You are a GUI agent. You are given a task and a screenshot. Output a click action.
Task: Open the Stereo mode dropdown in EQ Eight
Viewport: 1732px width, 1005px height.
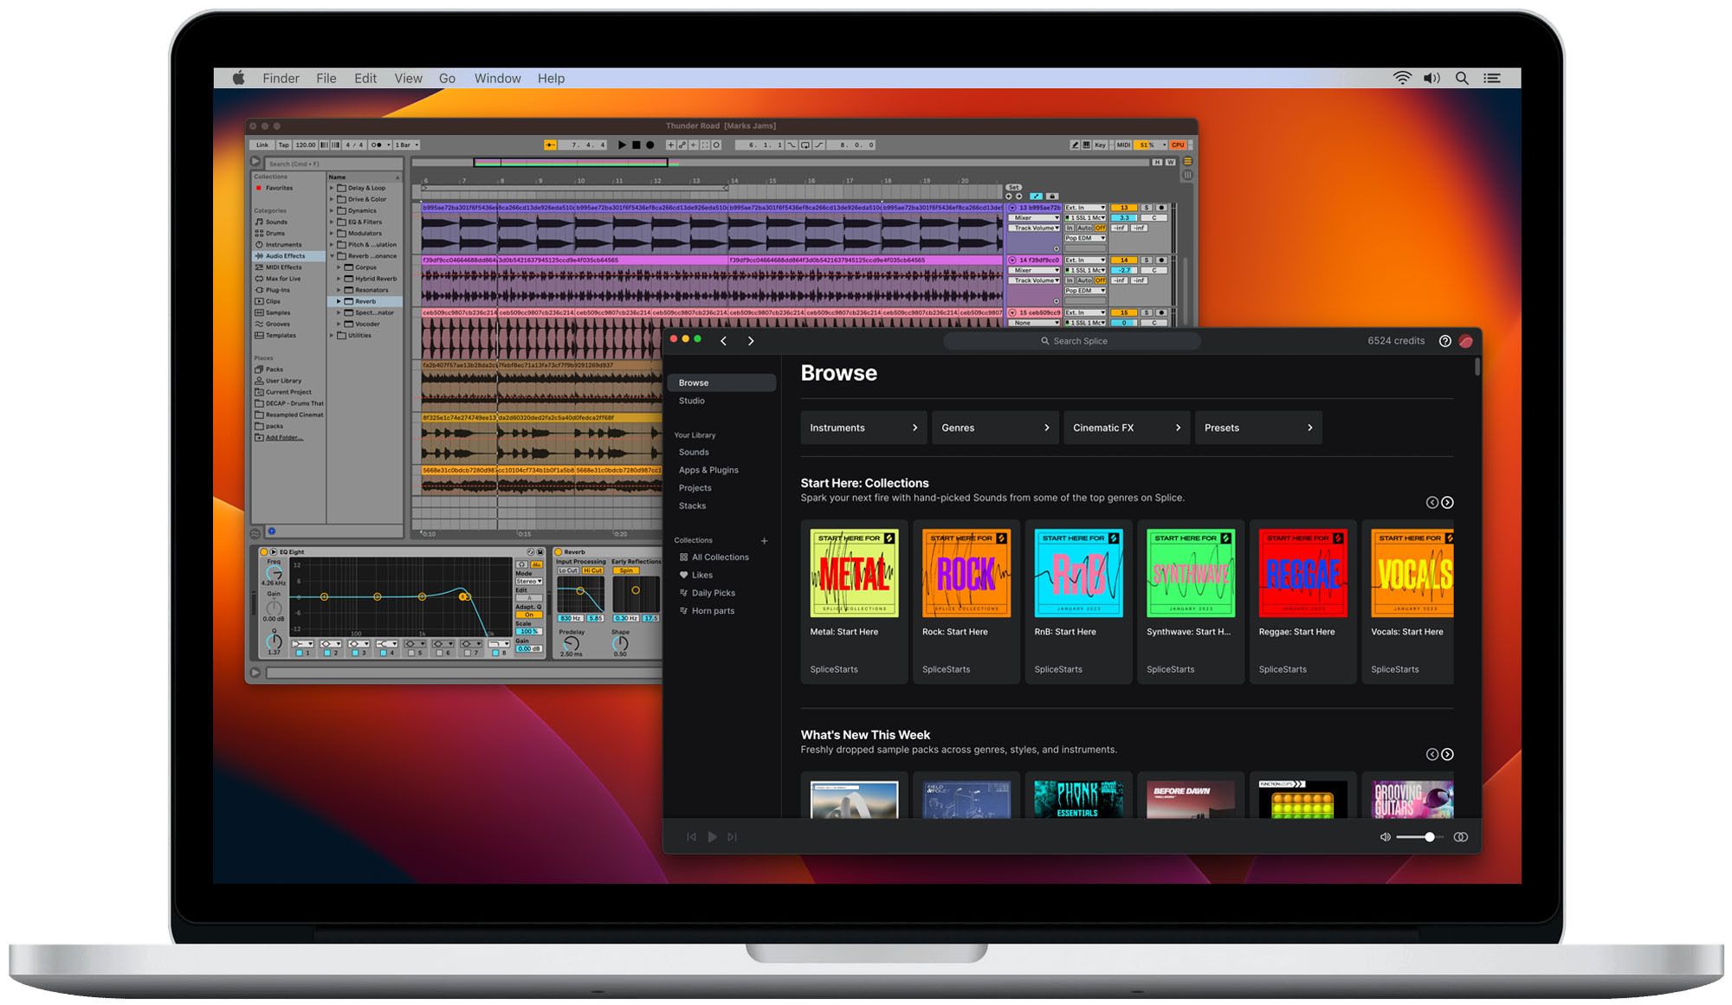pos(529,581)
